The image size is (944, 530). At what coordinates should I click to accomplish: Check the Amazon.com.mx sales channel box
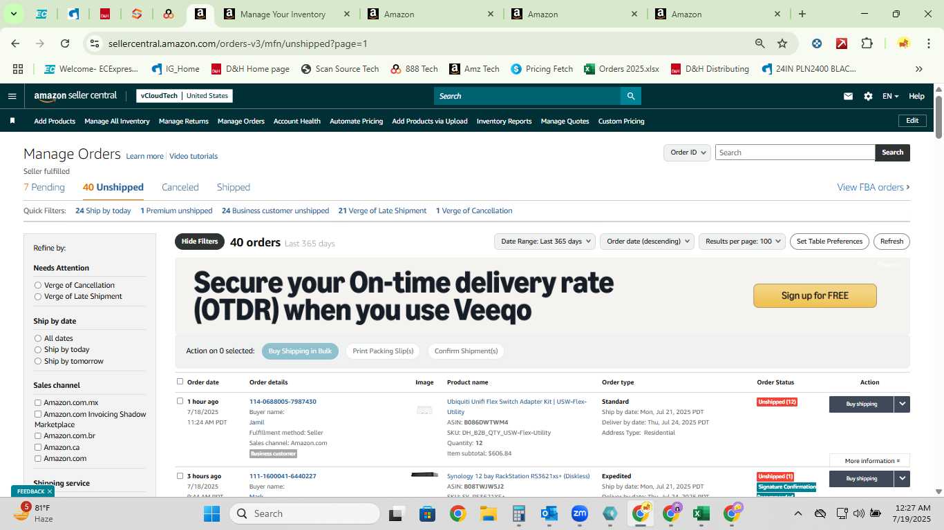(38, 402)
